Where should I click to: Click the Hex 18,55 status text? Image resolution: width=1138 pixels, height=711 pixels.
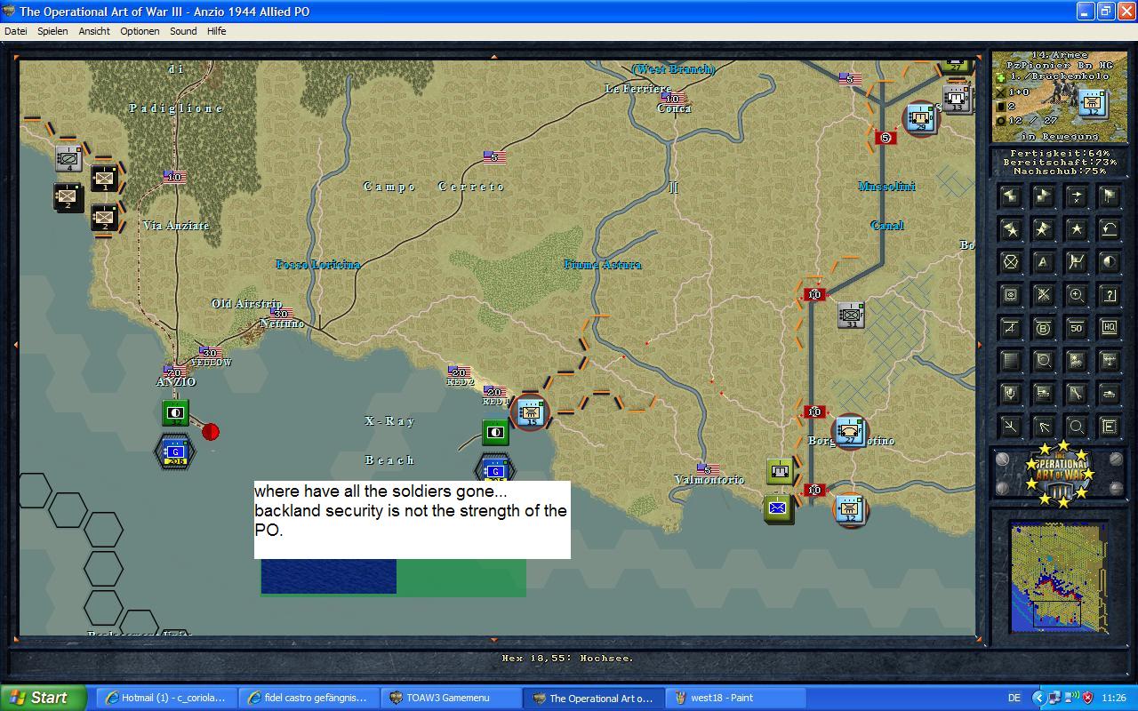[569, 659]
